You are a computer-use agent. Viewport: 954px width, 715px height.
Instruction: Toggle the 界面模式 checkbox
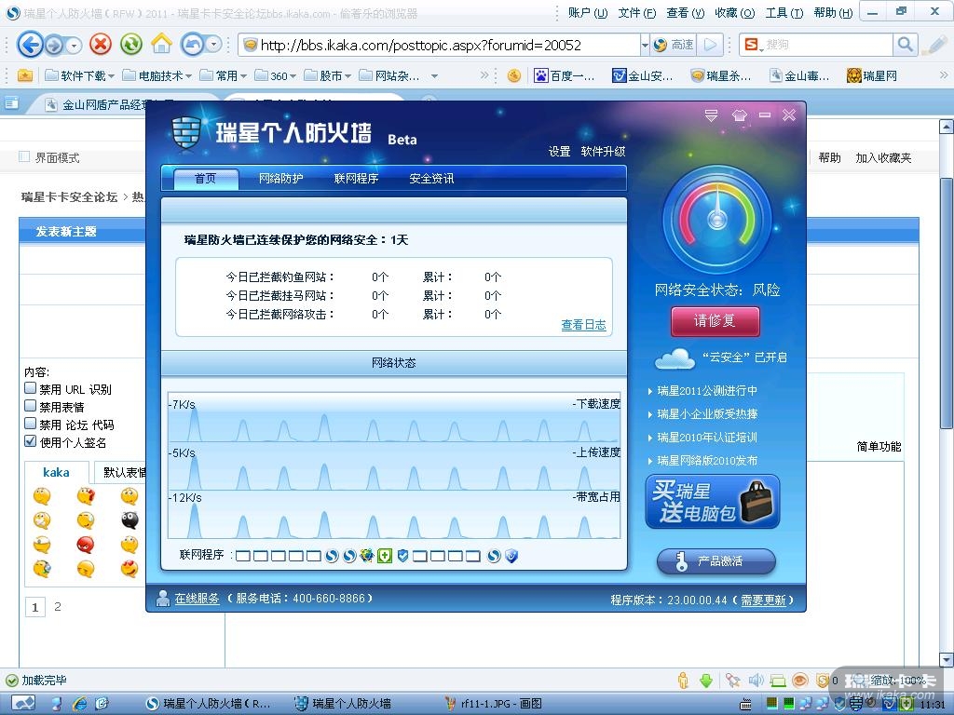pyautogui.click(x=24, y=156)
